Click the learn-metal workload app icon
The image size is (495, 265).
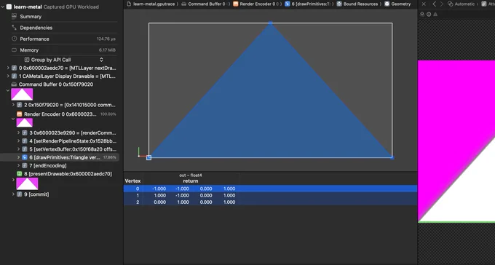[9, 7]
